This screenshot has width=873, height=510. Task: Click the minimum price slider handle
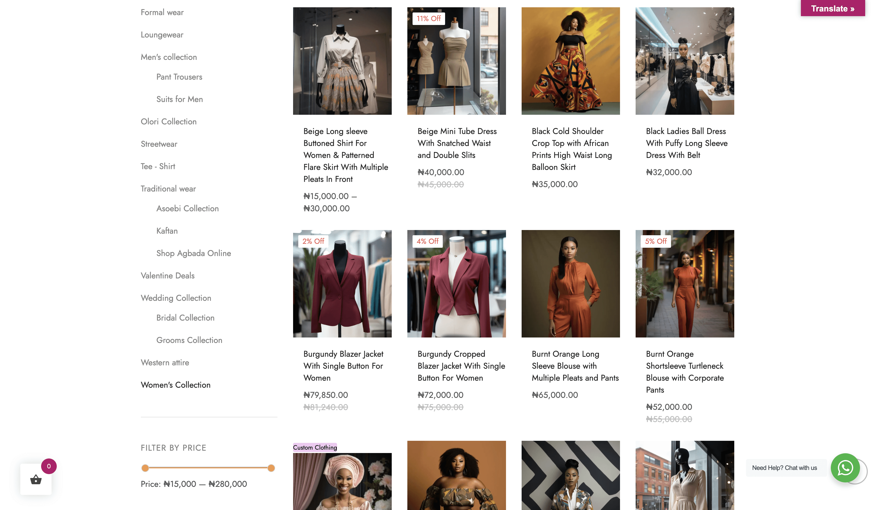145,468
